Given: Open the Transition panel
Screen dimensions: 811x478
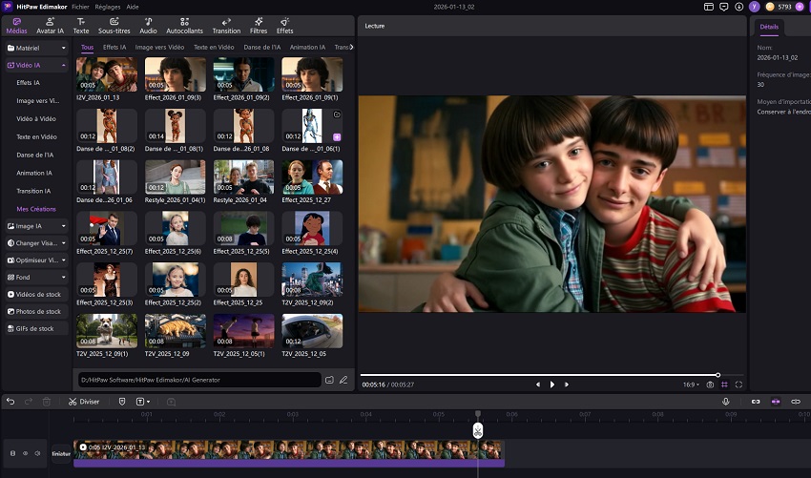Looking at the screenshot, I should click(x=226, y=26).
